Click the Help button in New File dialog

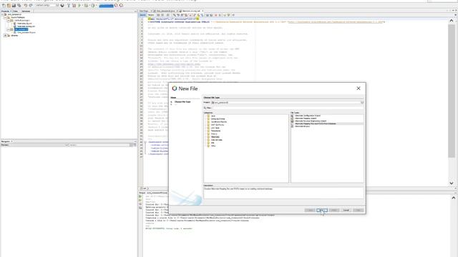(358, 210)
